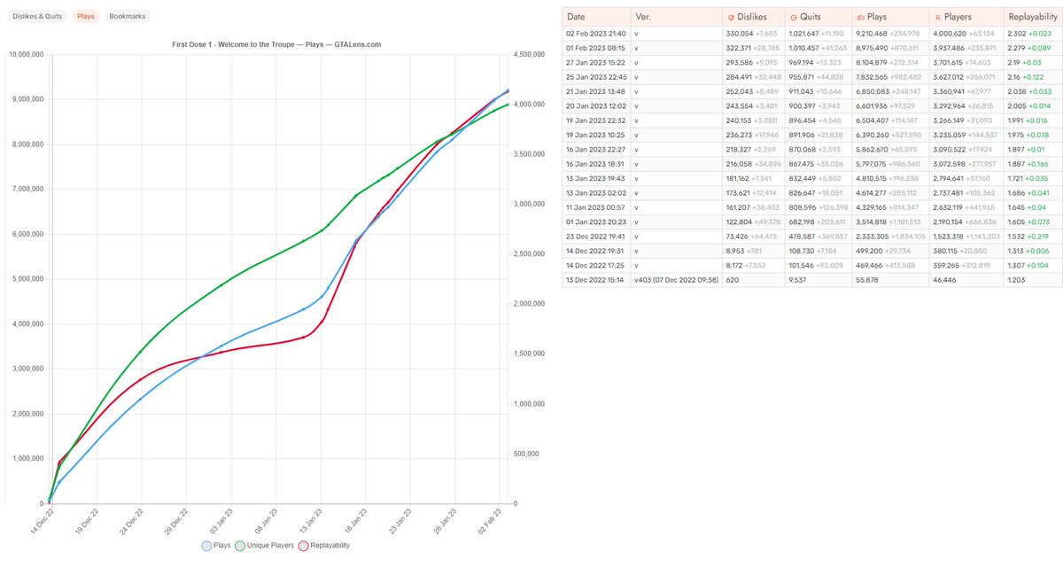The width and height of the screenshot is (1063, 575).
Task: Select row dated 20 Jan 2023 12:02
Action: [x=811, y=108]
